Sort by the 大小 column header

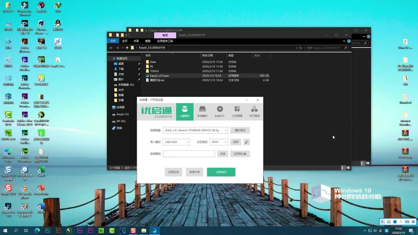pos(262,55)
